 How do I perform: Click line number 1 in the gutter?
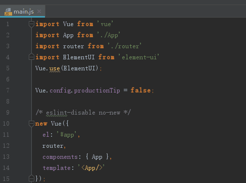[8, 24]
